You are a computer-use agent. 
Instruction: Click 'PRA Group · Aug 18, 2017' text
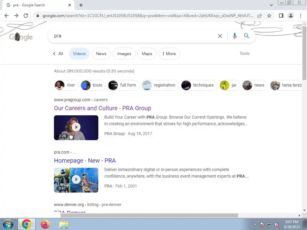coord(128,134)
